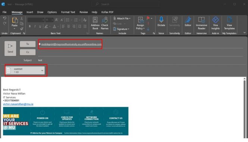Switch to the Options tab
This screenshot has height=142, width=248.
pyautogui.click(x=52, y=12)
